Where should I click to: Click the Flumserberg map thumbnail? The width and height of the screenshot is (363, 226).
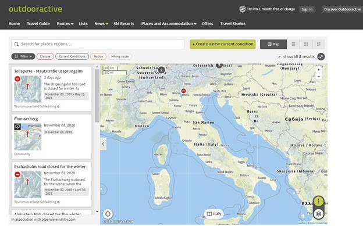(28, 137)
